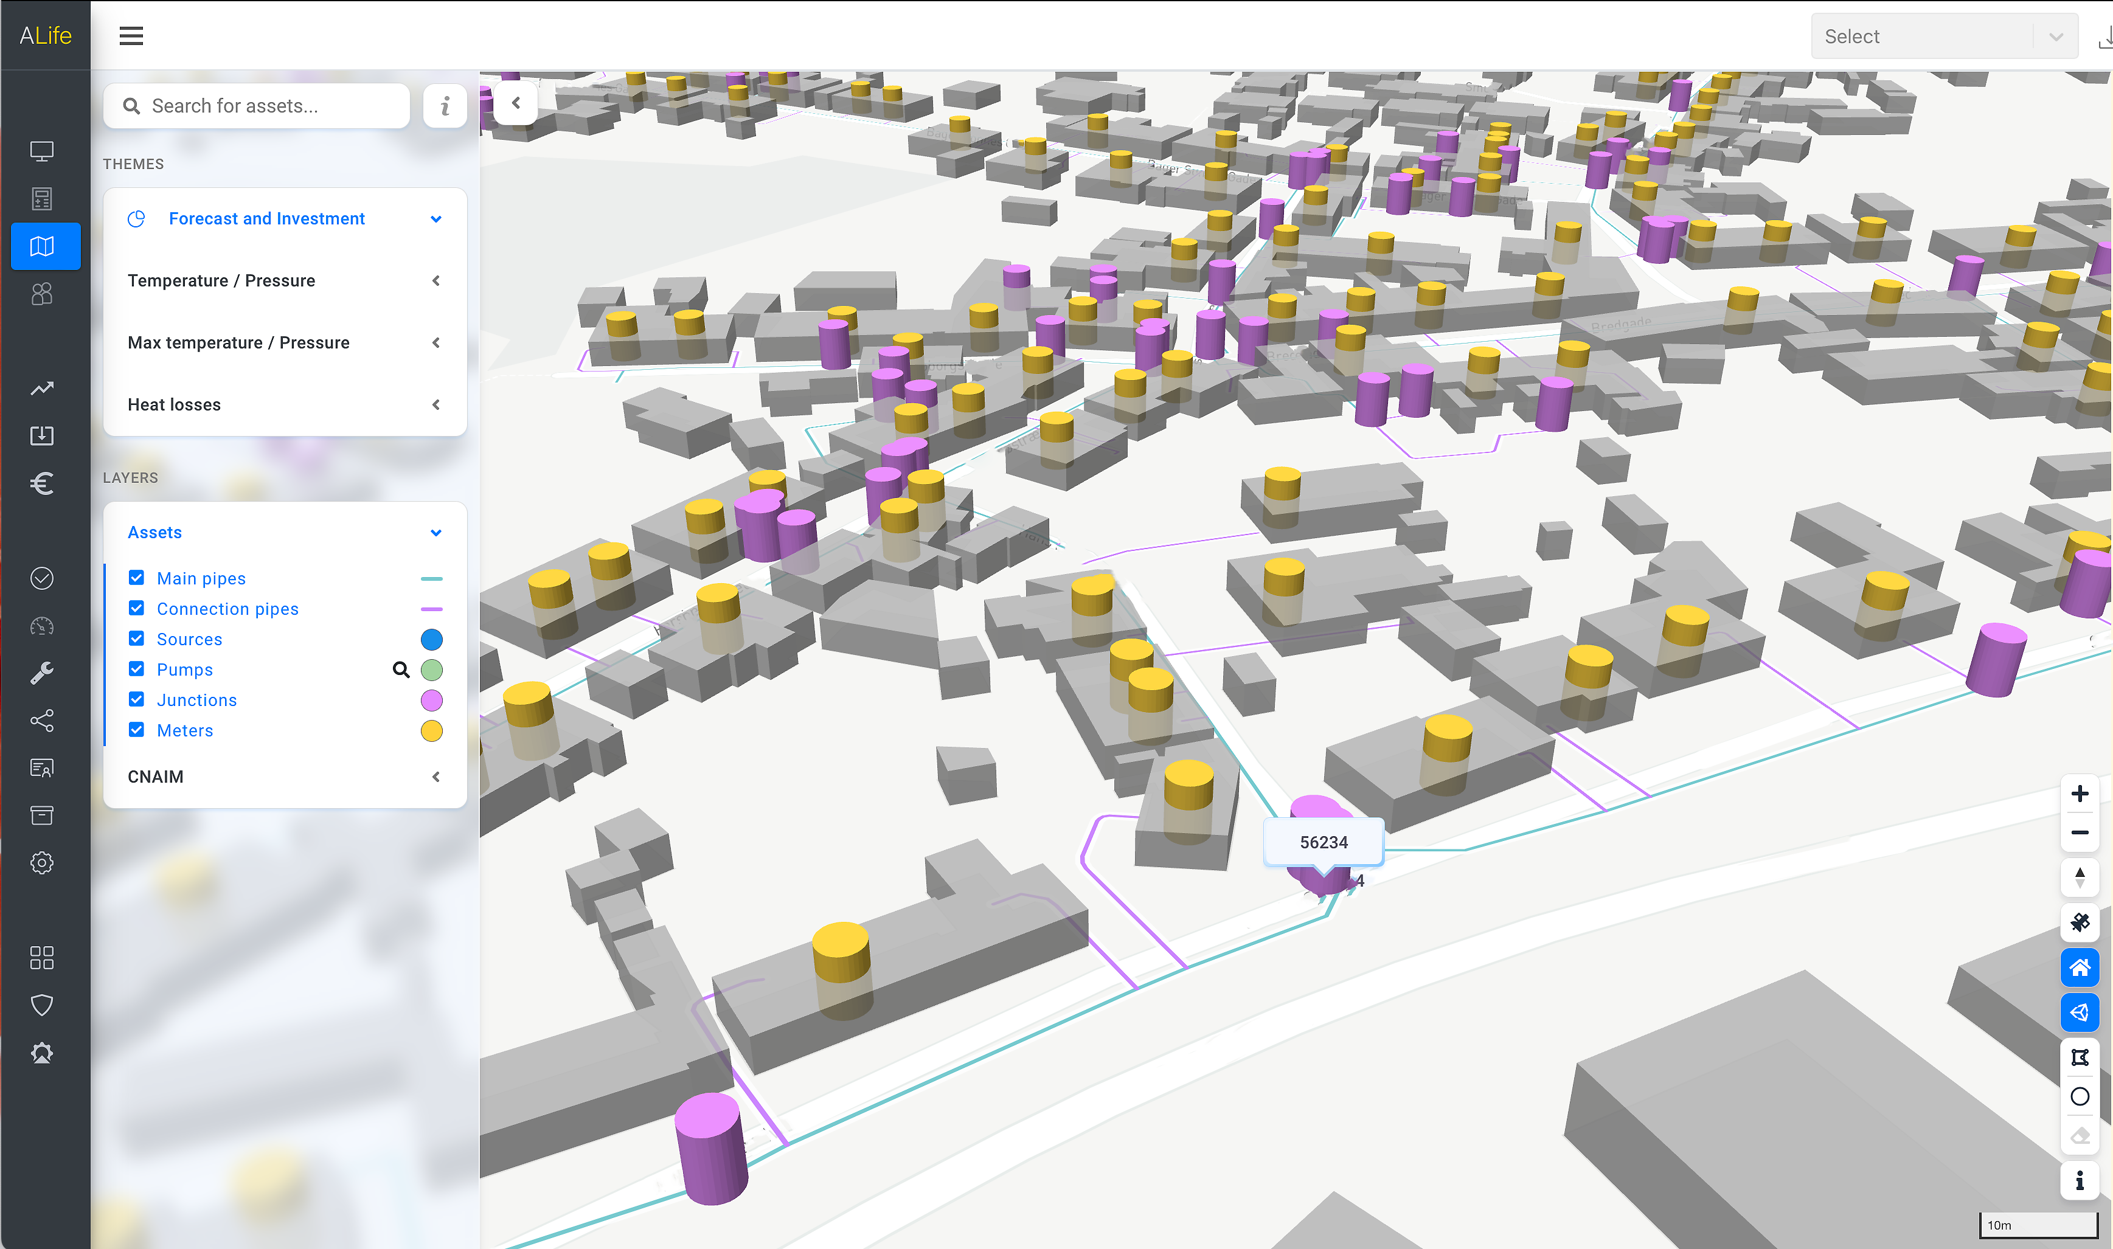Click the magnifier icon next to Pumps
Screen dimensions: 2113x1249
[401, 670]
